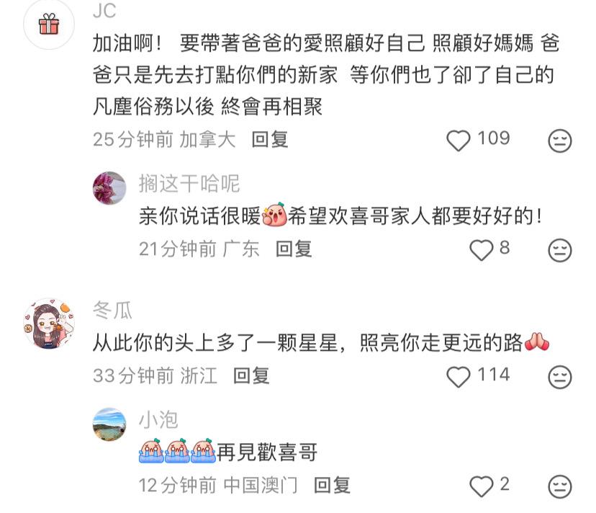Like 搁这干哈呢's reply with the heart

coord(482,249)
